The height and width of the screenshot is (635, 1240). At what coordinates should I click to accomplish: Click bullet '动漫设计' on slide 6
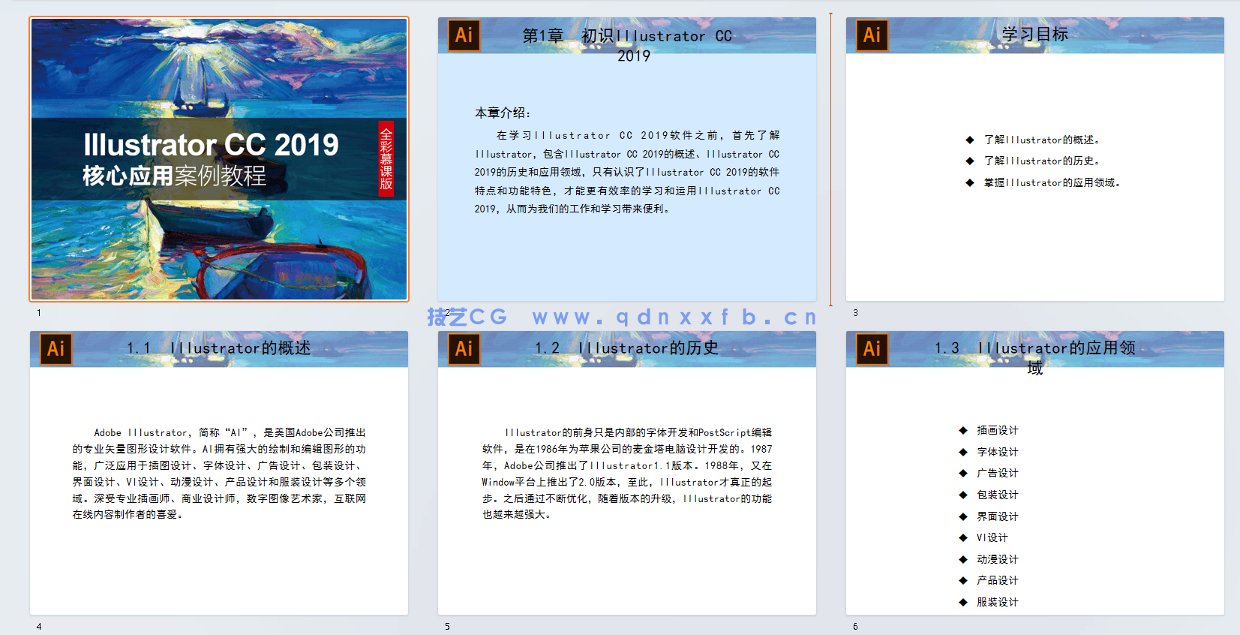point(998,559)
